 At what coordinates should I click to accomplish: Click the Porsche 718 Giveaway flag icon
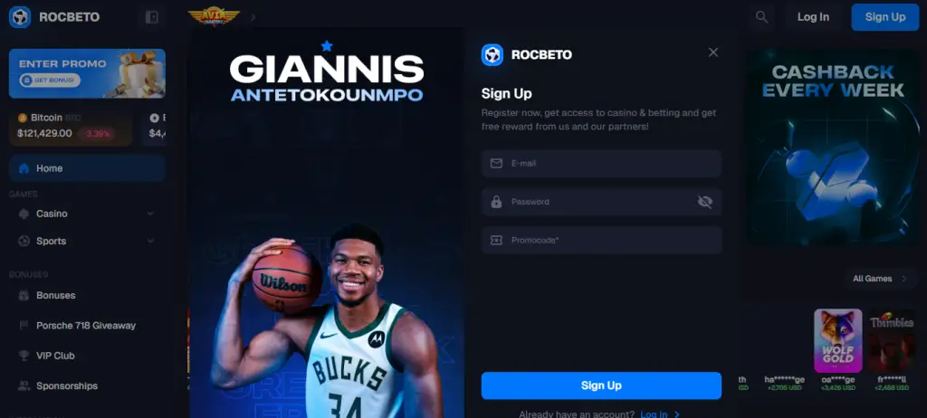point(24,325)
